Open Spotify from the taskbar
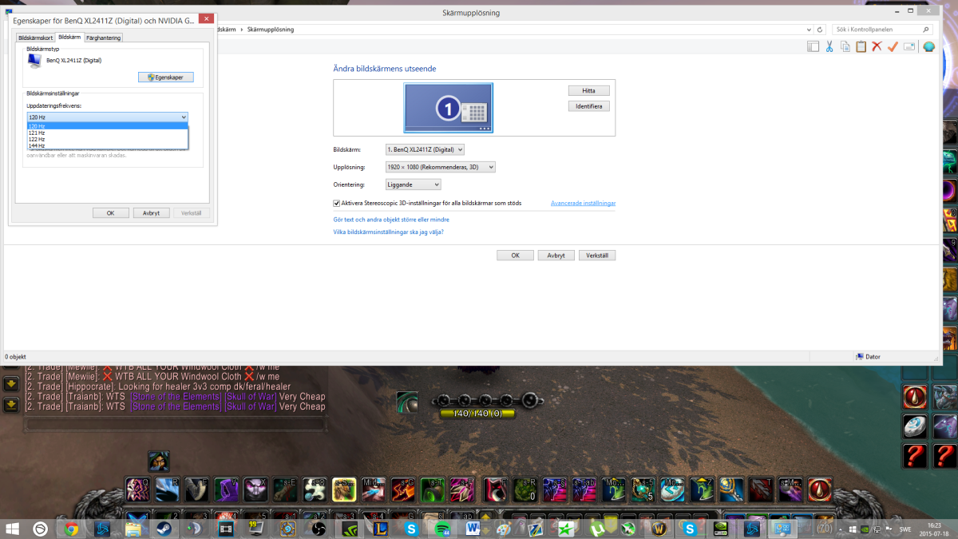The width and height of the screenshot is (958, 539). [x=441, y=529]
